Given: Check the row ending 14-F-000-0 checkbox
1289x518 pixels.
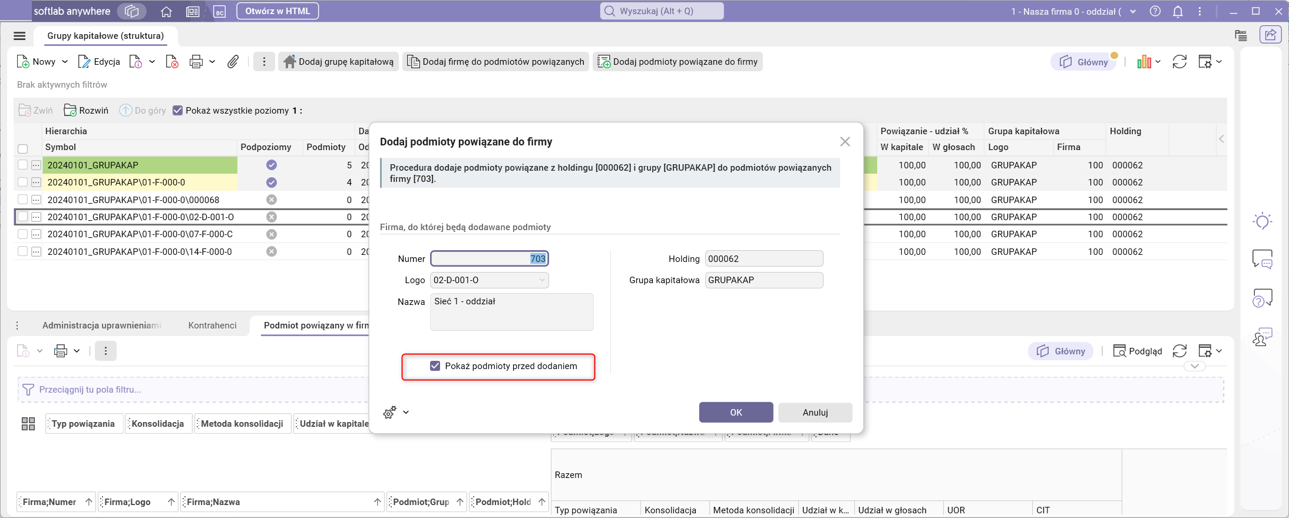Looking at the screenshot, I should (23, 252).
